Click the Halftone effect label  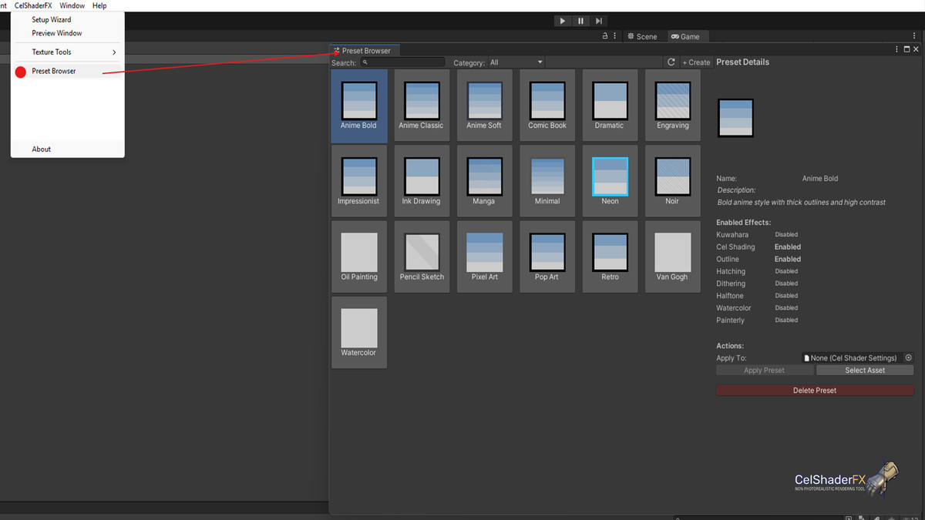pyautogui.click(x=731, y=296)
